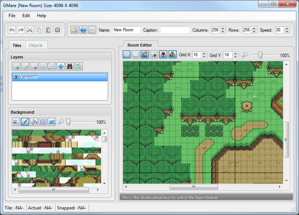Decrease Columns value with down arrow
The image size is (299, 215).
pos(223,32)
